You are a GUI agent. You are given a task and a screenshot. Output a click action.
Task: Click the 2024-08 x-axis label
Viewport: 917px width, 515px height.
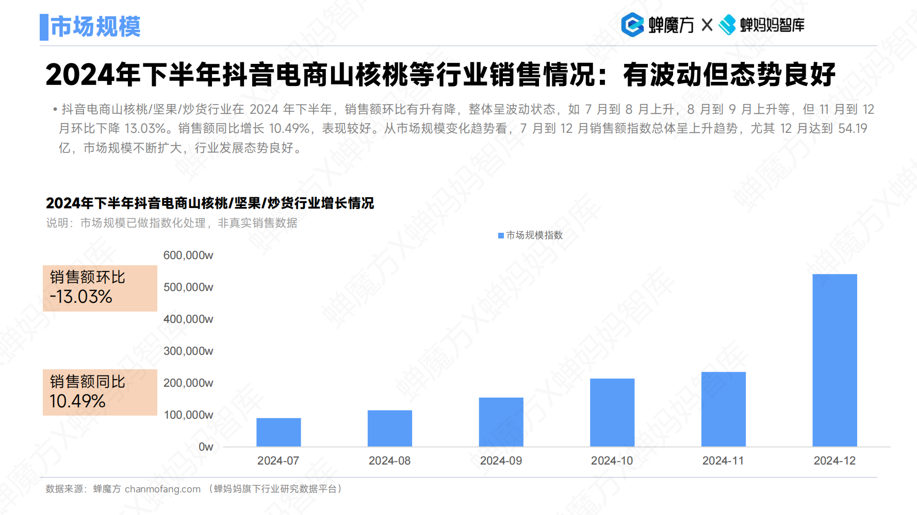coord(390,461)
